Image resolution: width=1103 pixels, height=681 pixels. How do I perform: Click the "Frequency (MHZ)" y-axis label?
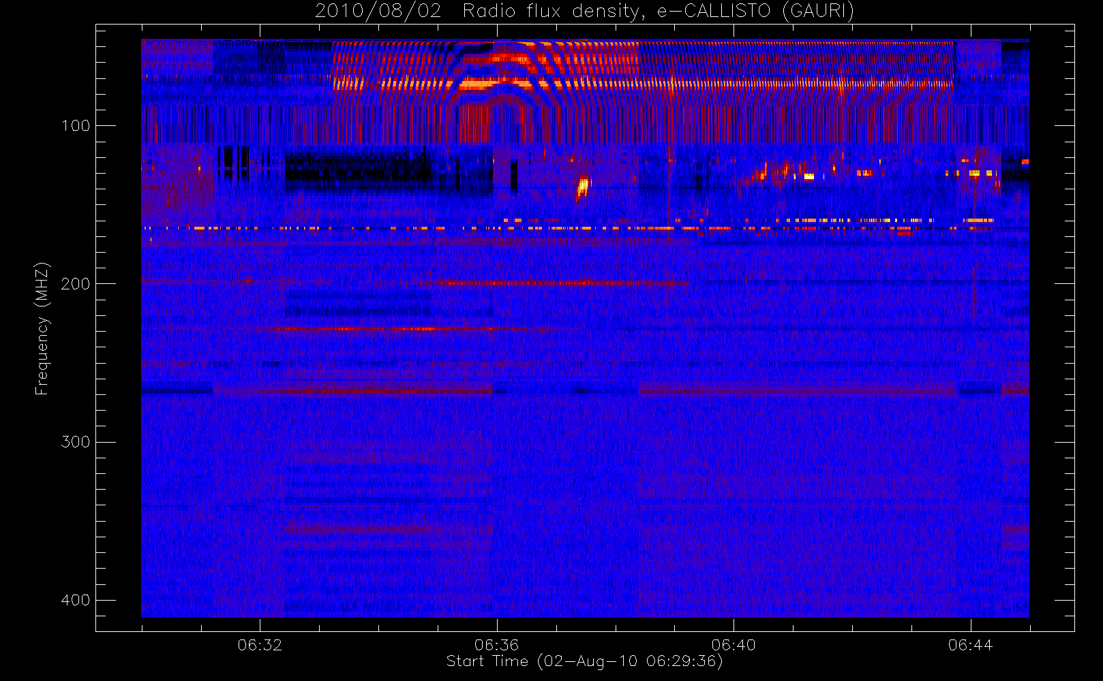(x=42, y=328)
